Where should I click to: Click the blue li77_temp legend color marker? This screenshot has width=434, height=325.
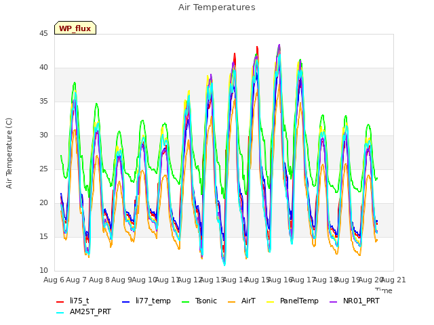coord(126,302)
